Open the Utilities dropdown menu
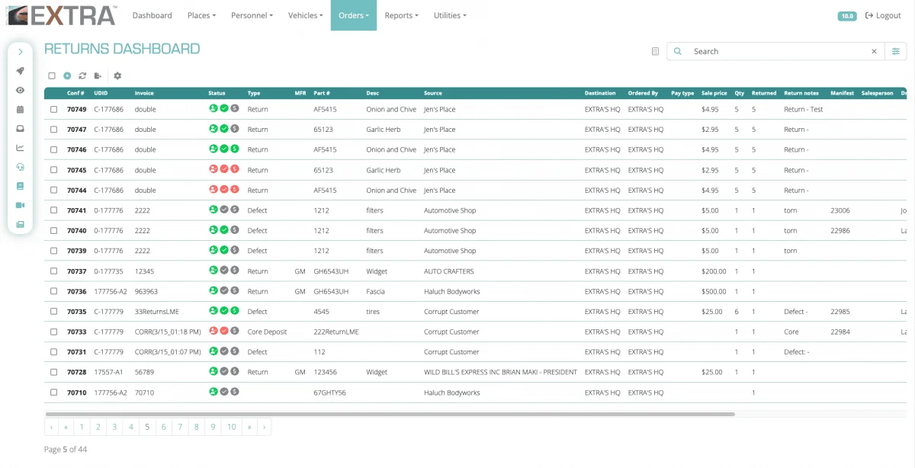The image size is (915, 468). pos(450,15)
